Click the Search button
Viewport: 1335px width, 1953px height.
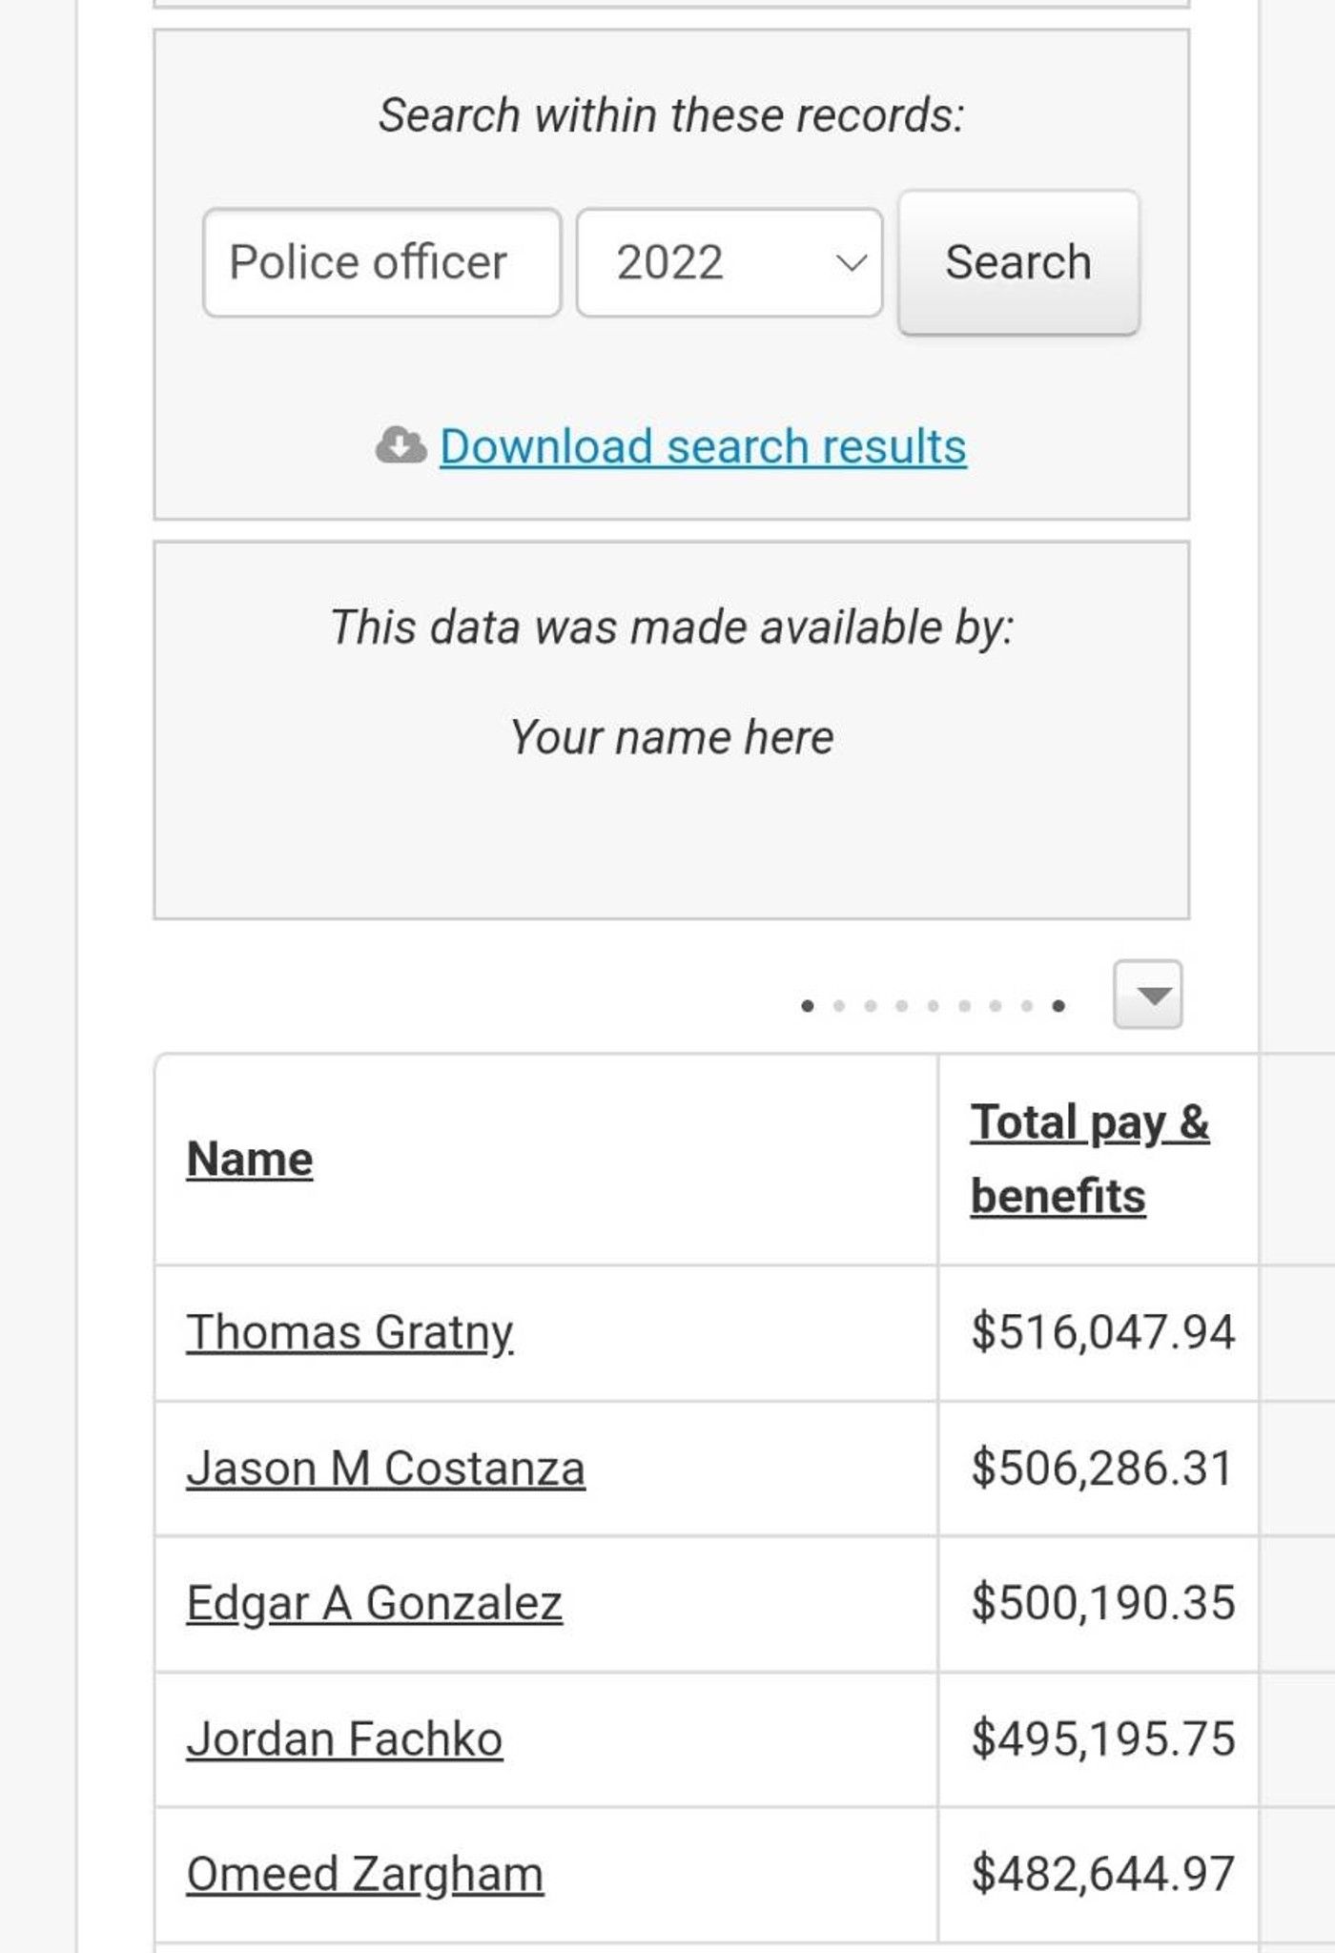point(1017,262)
